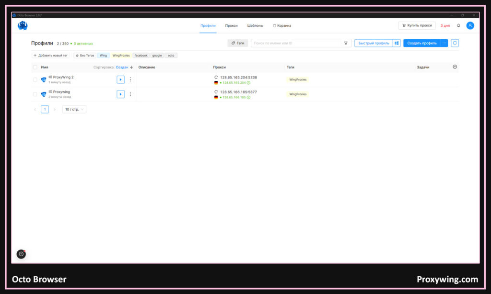
Task: Tick the checkbox for ProxyWing 2 profile
Action: pyautogui.click(x=35, y=79)
